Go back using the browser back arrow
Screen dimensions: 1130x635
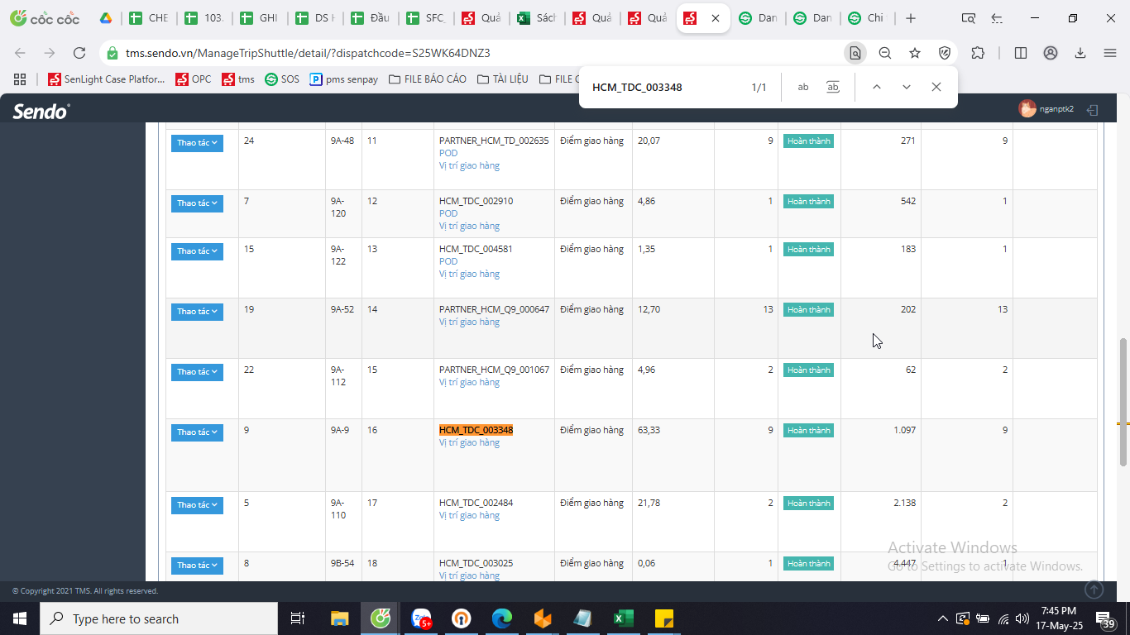pos(20,53)
